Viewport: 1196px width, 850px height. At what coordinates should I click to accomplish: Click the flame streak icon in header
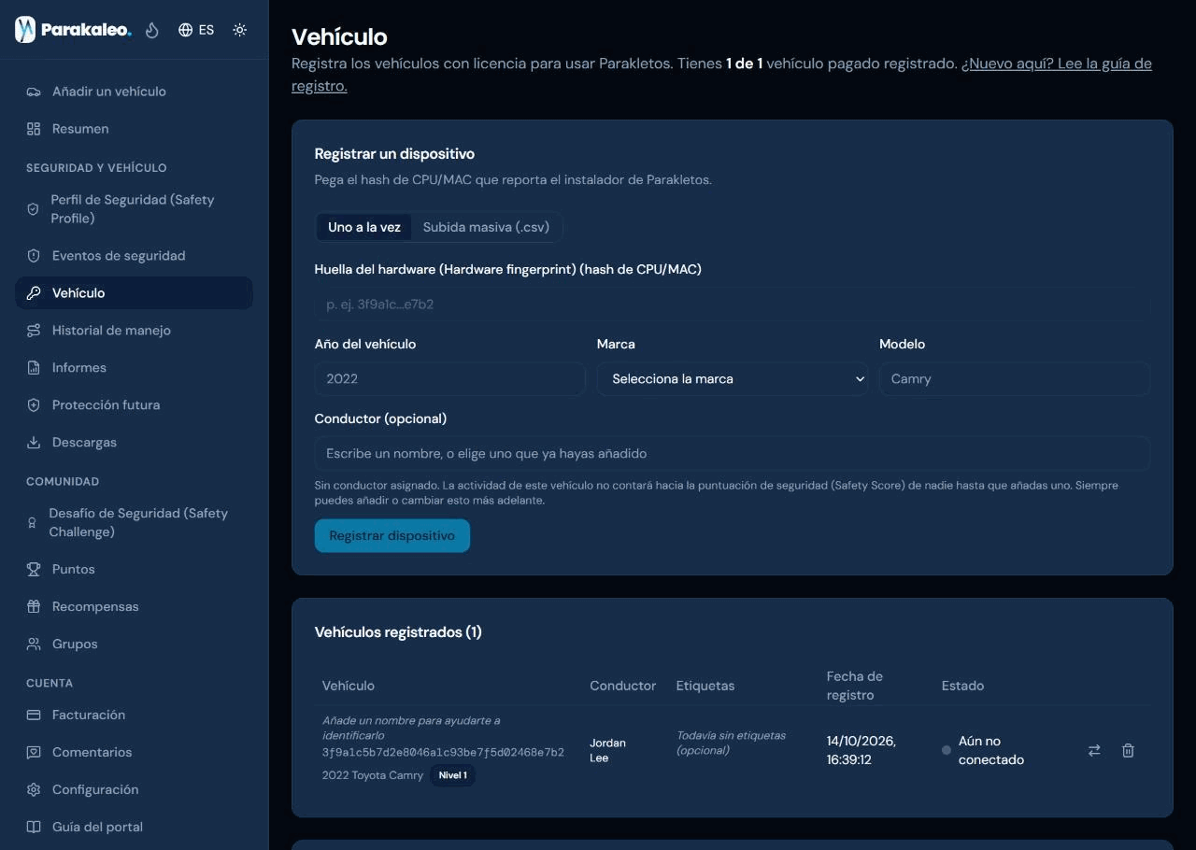tap(152, 30)
